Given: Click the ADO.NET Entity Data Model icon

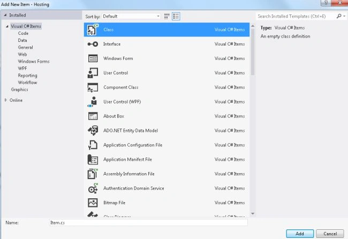Looking at the screenshot, I should (93, 131).
